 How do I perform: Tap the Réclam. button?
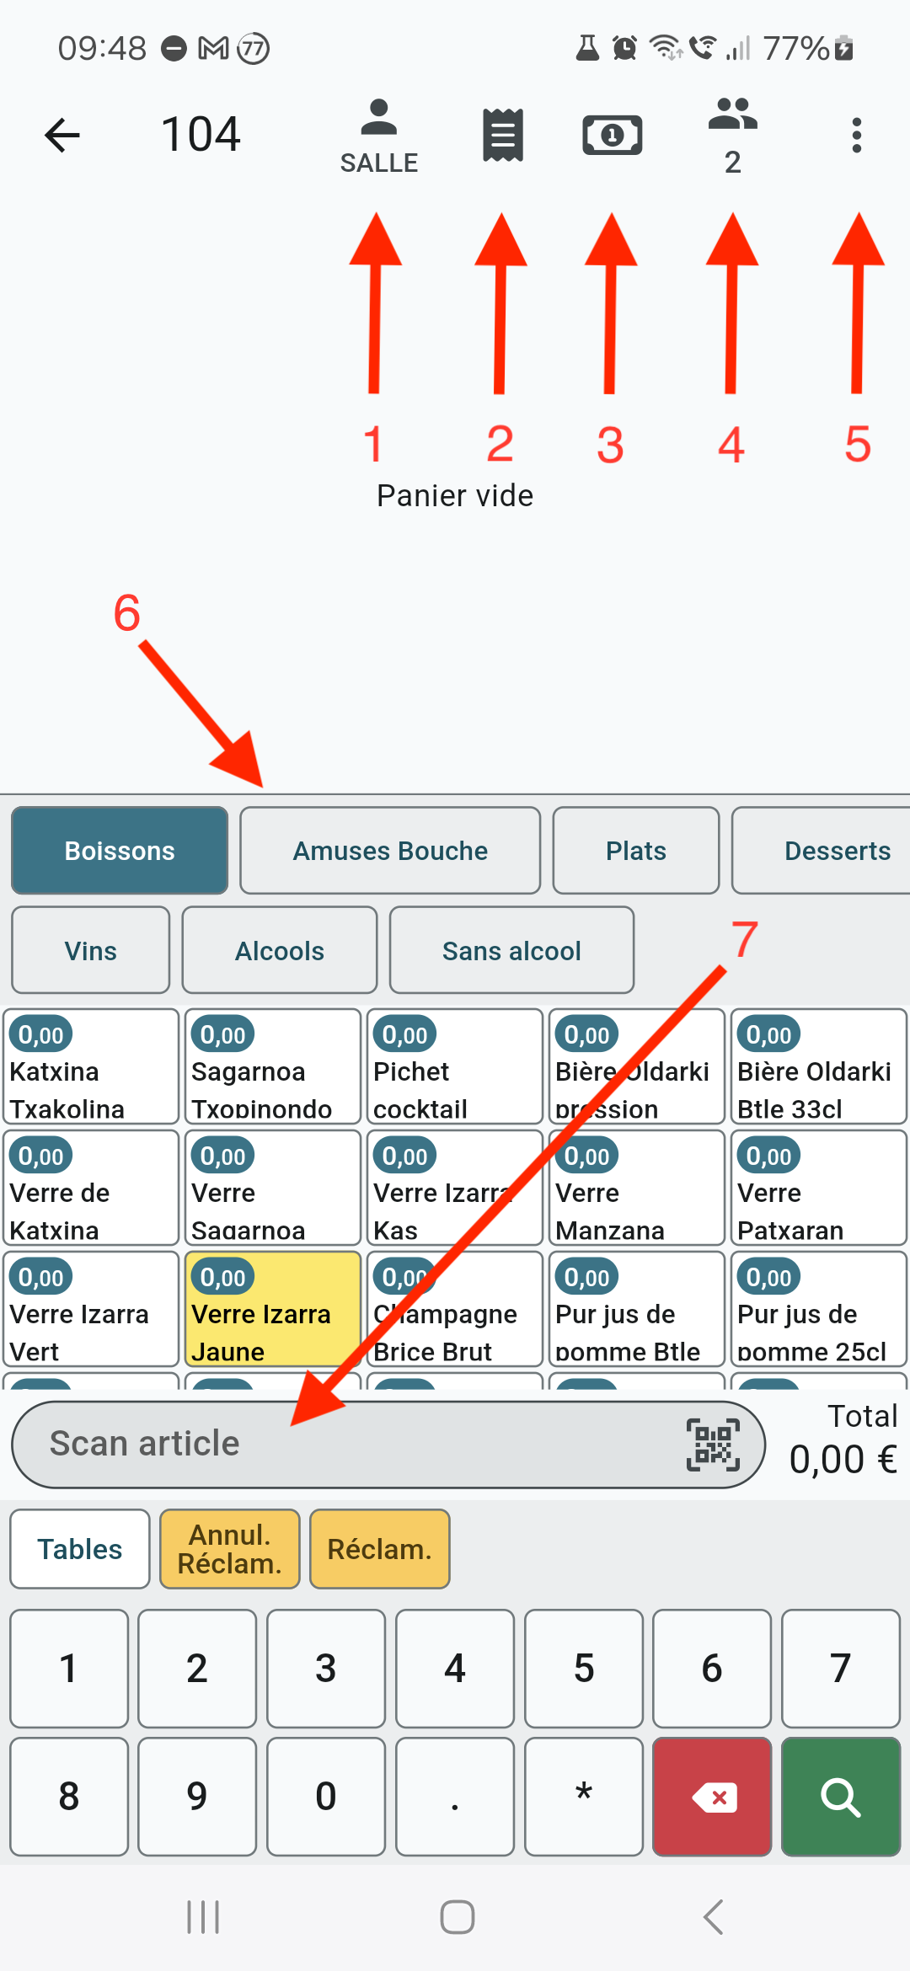point(380,1549)
